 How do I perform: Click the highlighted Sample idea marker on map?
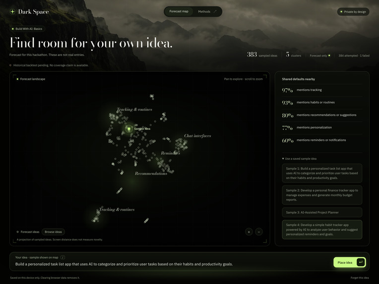129,129
